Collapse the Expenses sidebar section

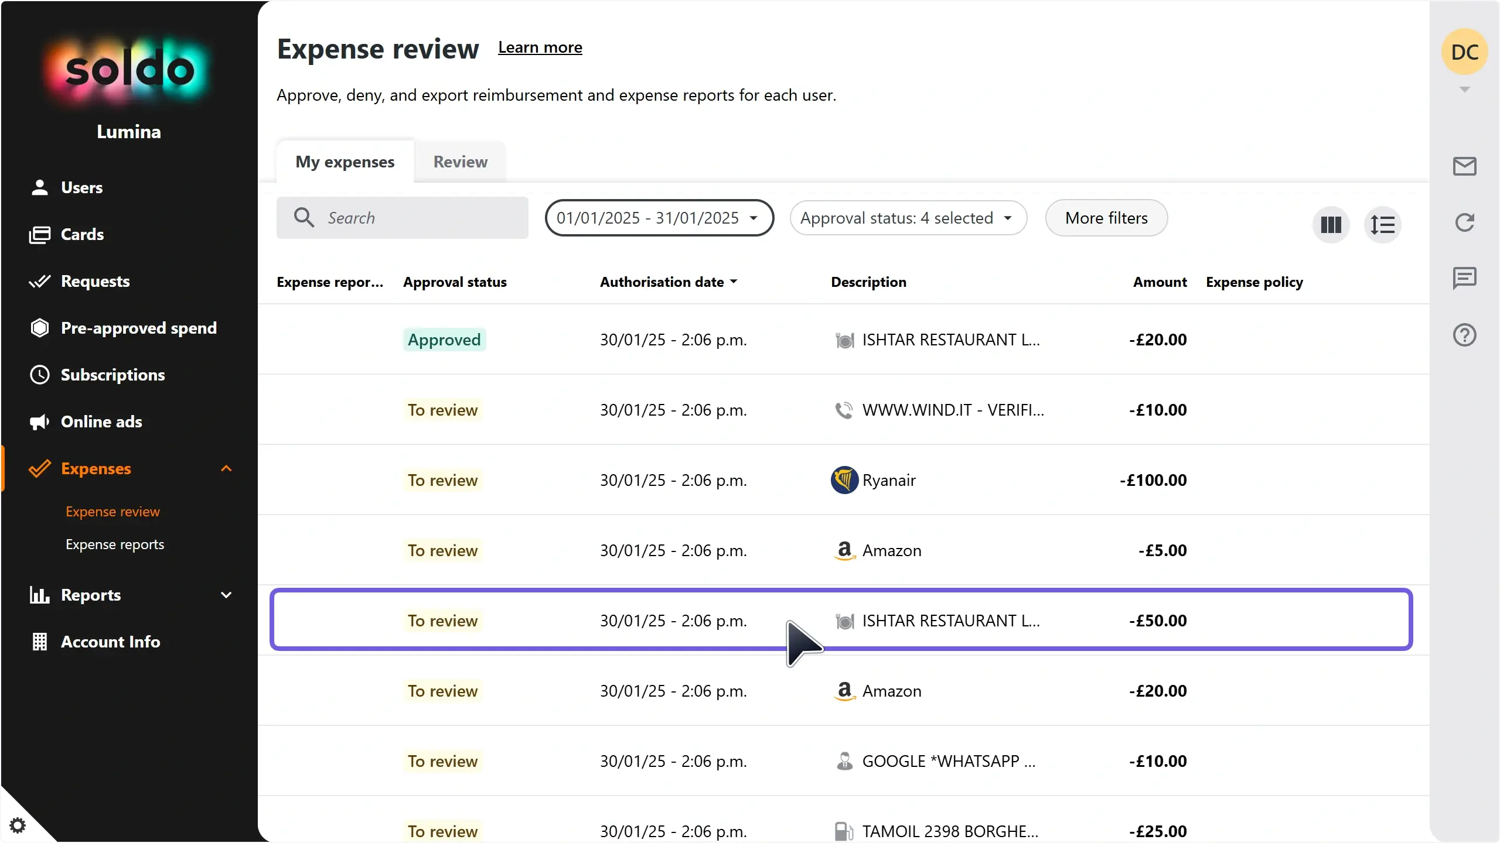[x=226, y=468]
